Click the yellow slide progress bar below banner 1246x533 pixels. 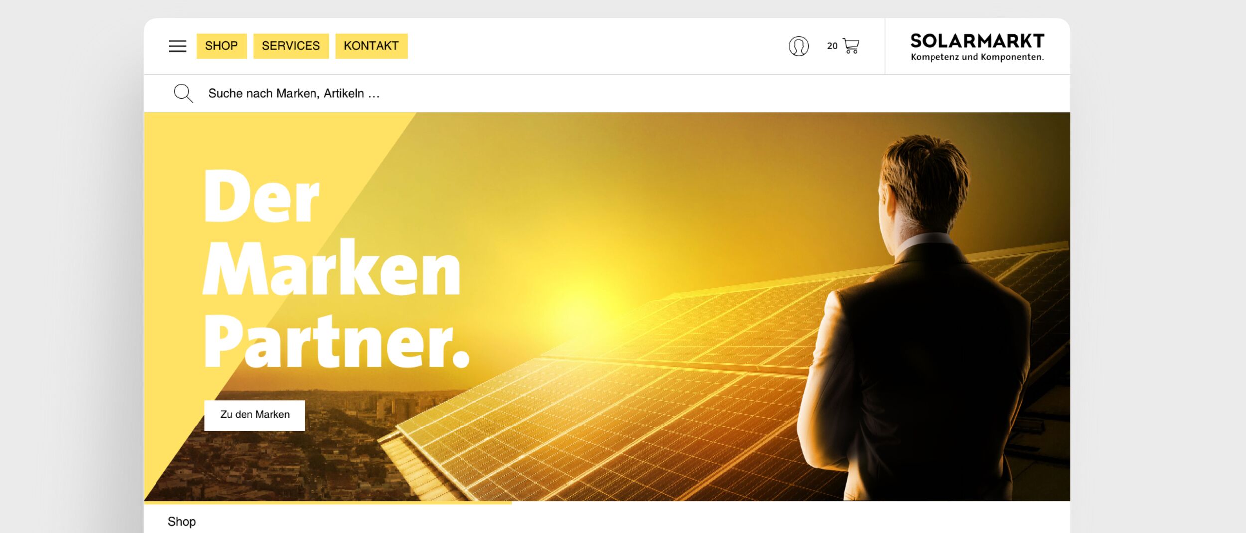coord(328,503)
